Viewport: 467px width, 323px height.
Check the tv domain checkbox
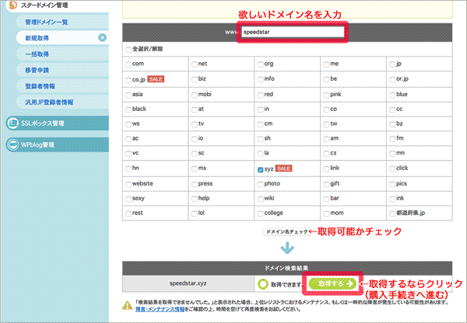pyautogui.click(x=195, y=124)
